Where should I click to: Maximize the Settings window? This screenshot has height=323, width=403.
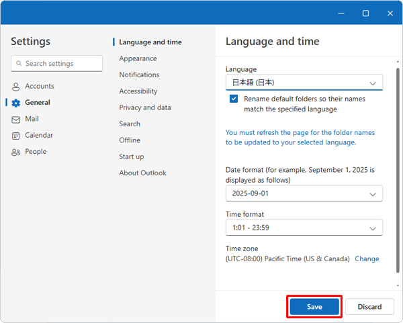(x=365, y=13)
